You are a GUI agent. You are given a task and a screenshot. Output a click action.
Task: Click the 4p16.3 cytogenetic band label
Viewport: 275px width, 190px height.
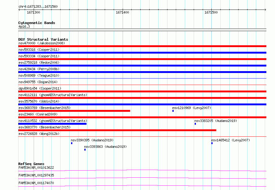24,26
